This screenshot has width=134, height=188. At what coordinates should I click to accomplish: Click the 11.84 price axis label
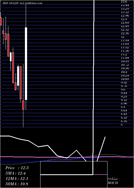click(125, 40)
